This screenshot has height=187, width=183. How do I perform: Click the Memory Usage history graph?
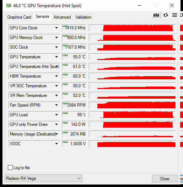[132, 134]
